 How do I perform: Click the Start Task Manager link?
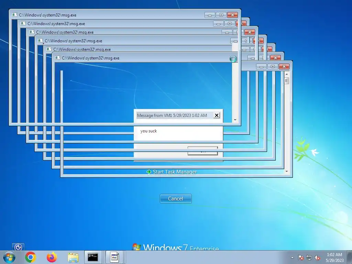coord(172,172)
